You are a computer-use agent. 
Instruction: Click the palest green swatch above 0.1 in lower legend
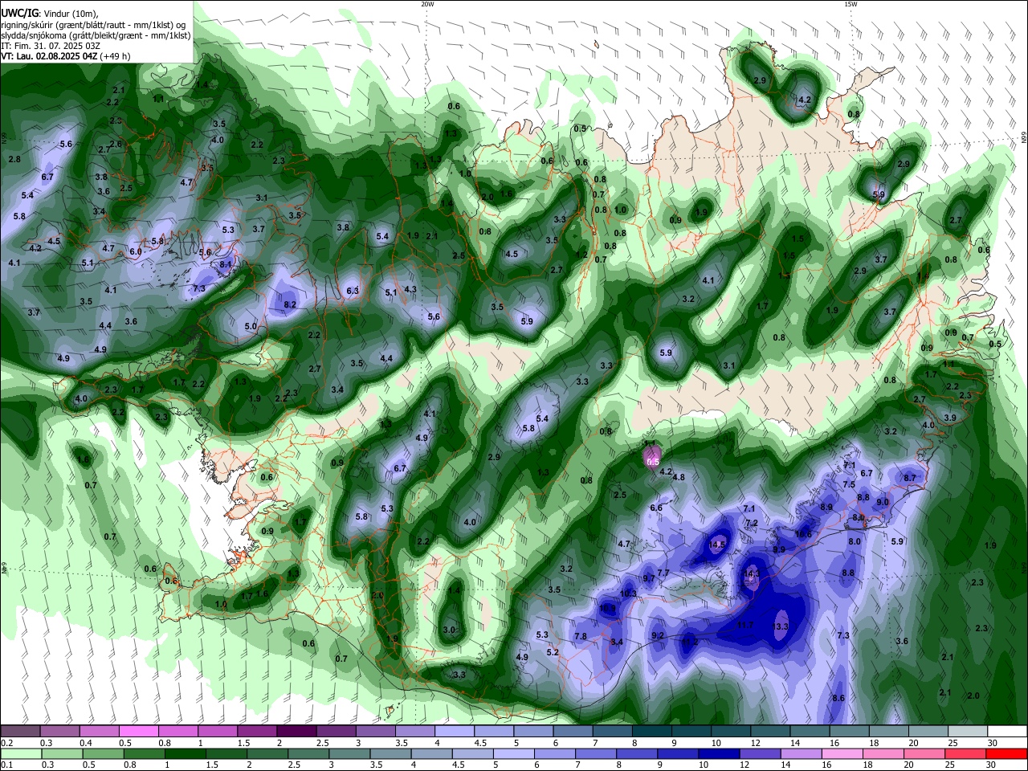(20, 753)
